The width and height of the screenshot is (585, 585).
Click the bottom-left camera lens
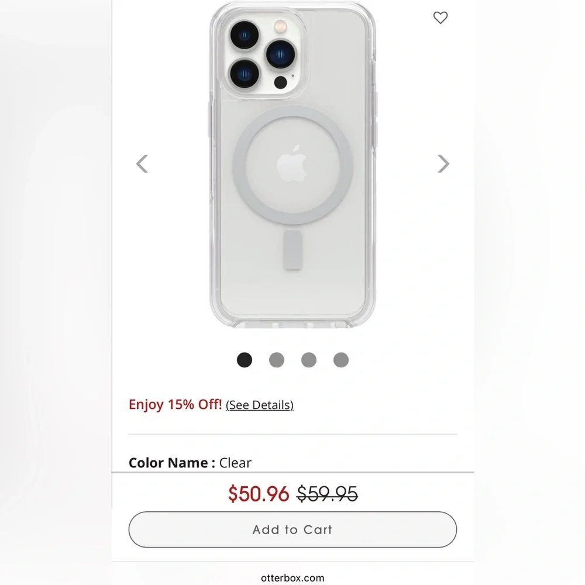coord(244,74)
